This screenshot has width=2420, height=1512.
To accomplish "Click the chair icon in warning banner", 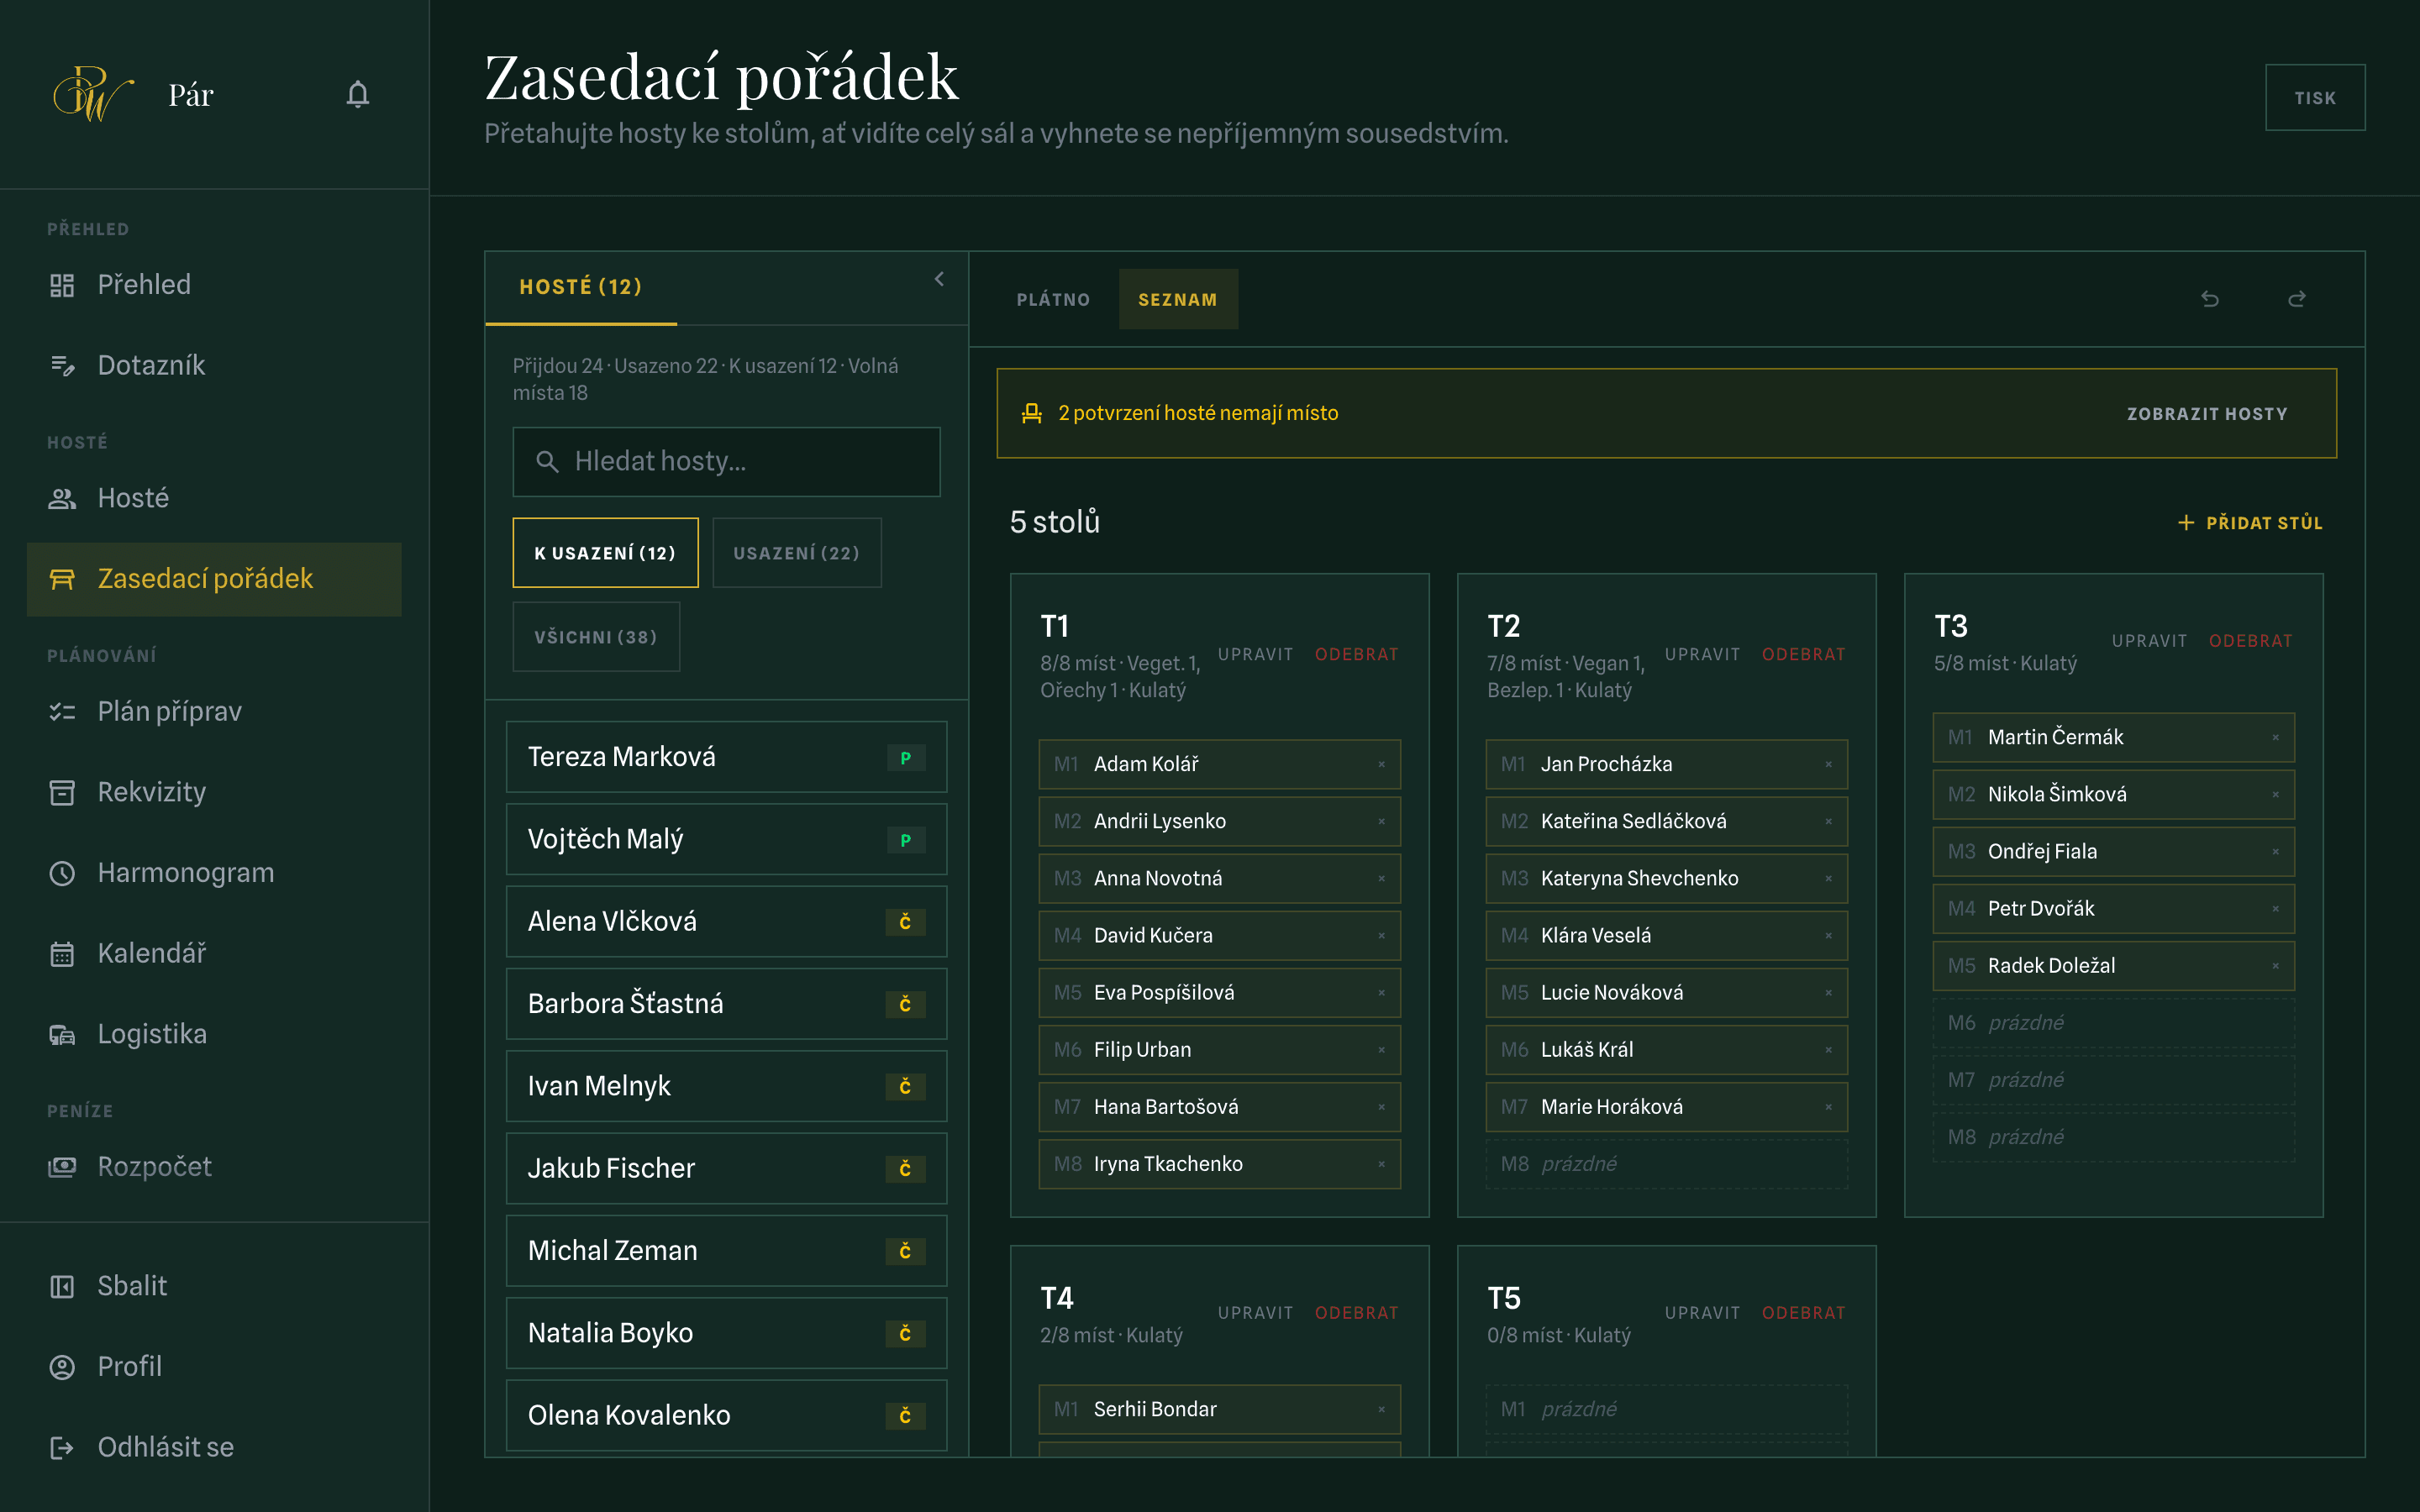I will tap(1031, 413).
